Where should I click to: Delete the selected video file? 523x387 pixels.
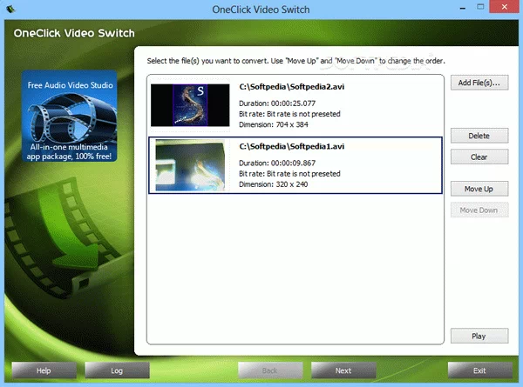coord(479,136)
